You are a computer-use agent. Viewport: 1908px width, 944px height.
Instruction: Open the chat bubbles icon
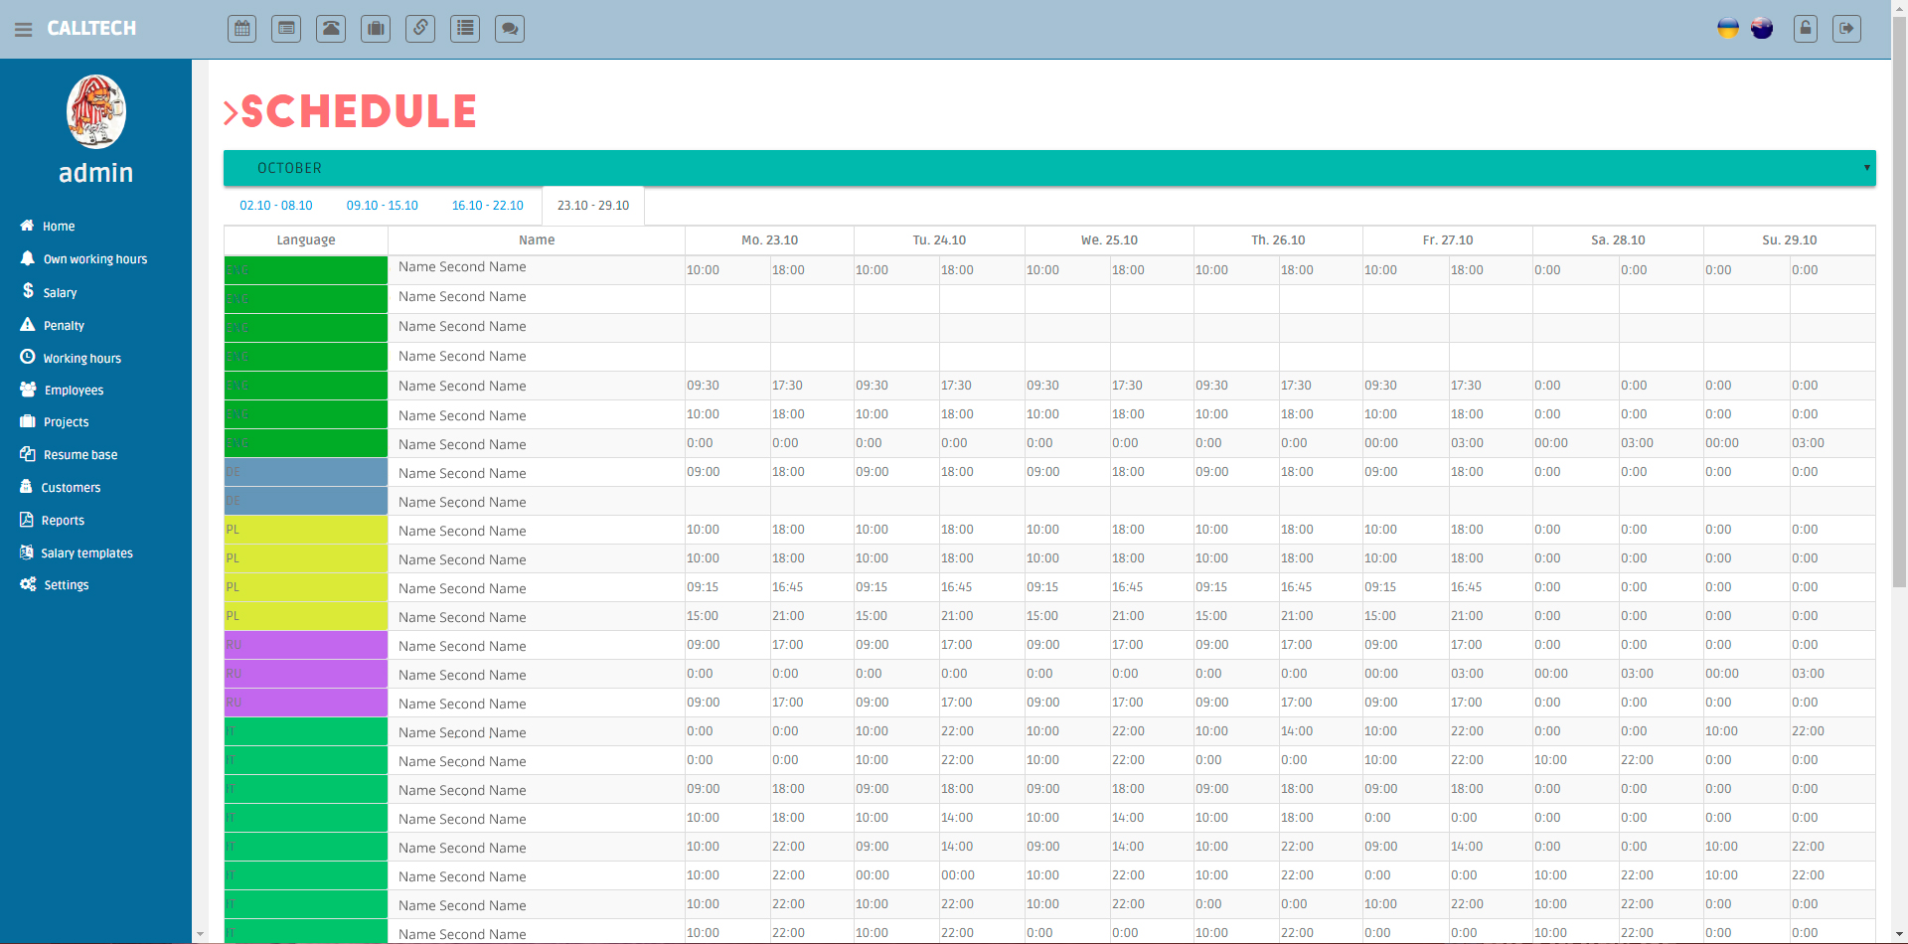[x=510, y=29]
